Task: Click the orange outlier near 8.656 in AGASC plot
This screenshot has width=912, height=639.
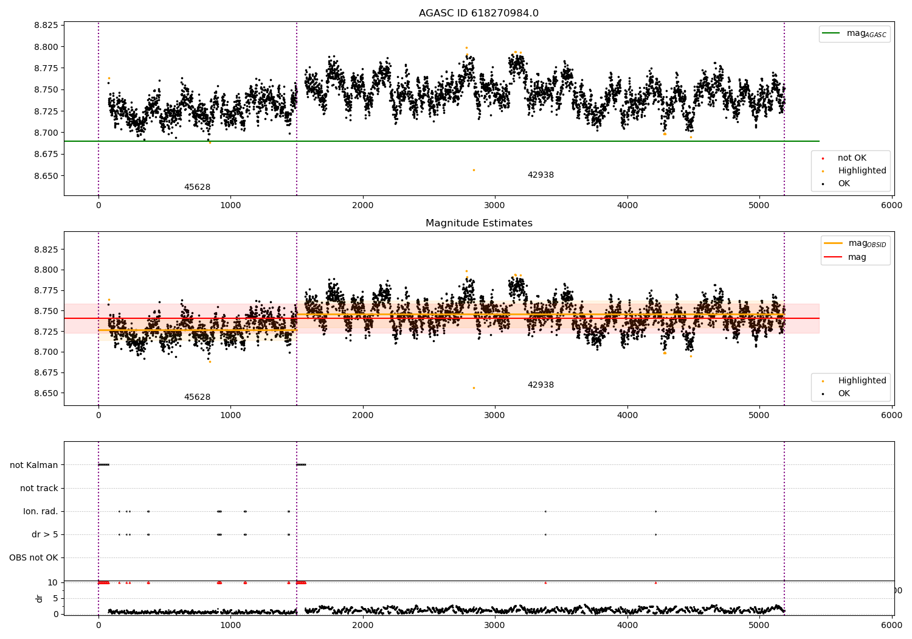Action: click(x=474, y=170)
